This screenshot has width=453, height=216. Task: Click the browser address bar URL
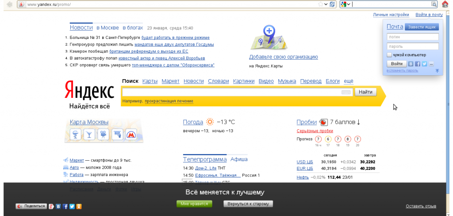49,4
